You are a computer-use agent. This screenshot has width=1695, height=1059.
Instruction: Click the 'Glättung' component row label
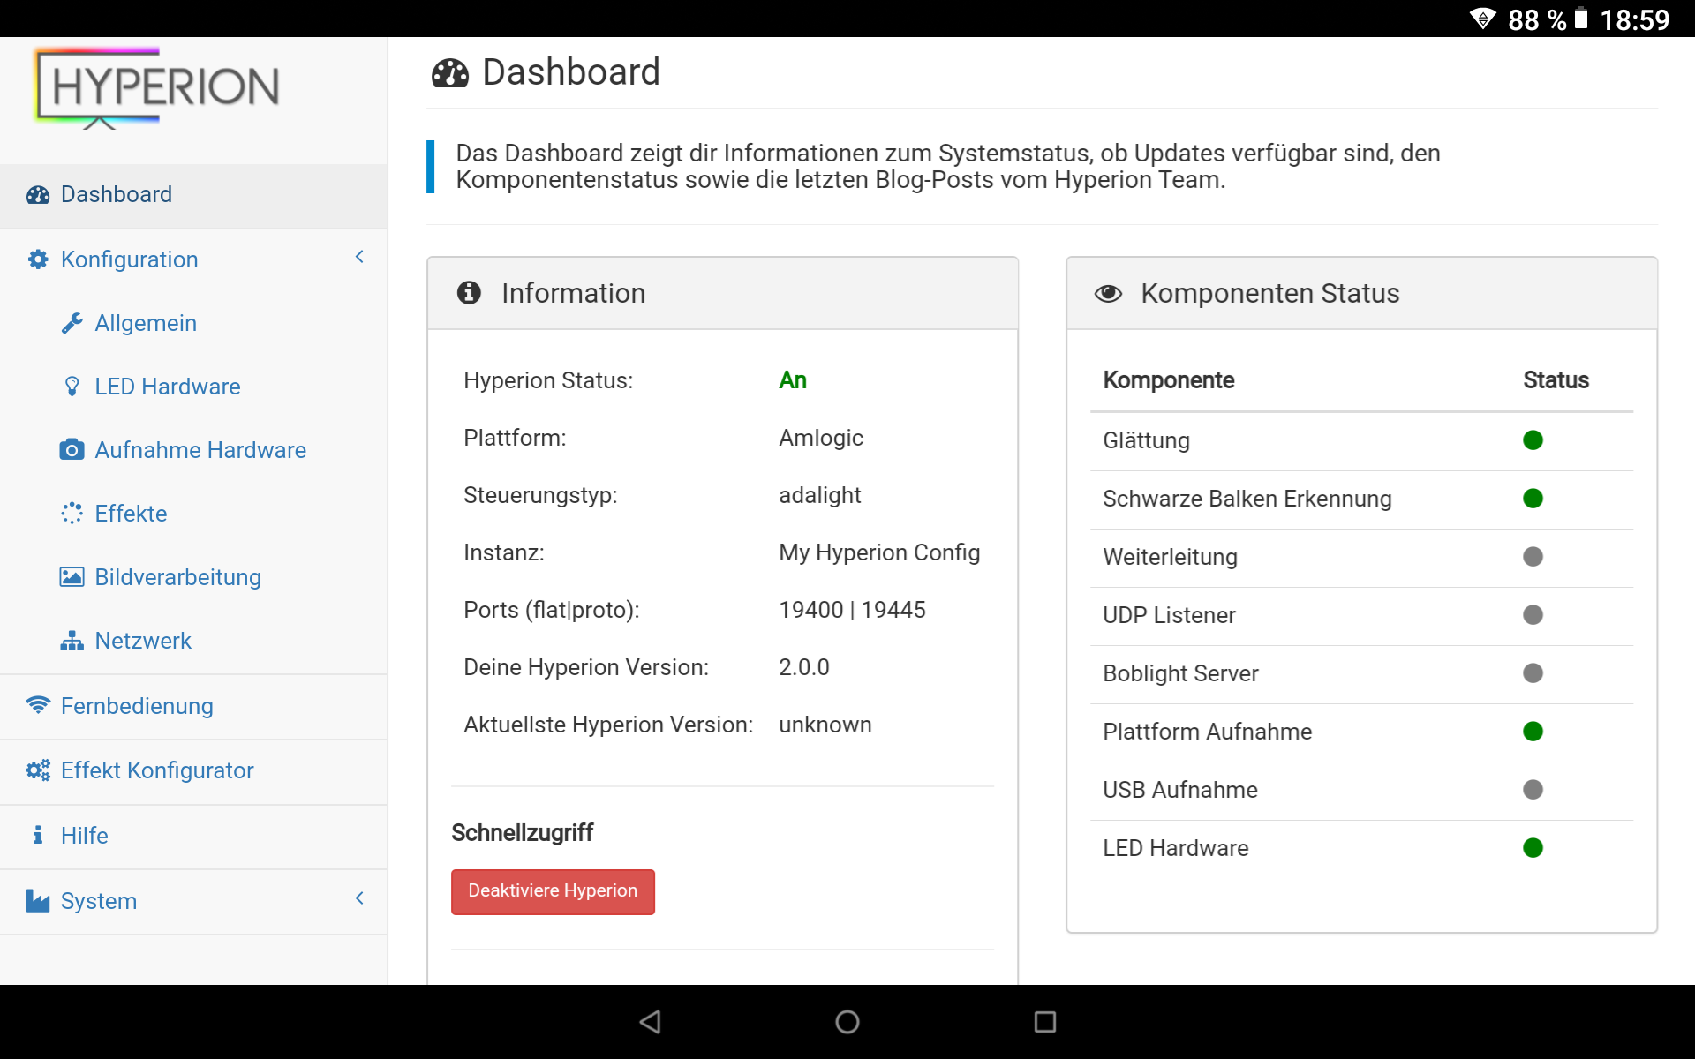[x=1146, y=440]
